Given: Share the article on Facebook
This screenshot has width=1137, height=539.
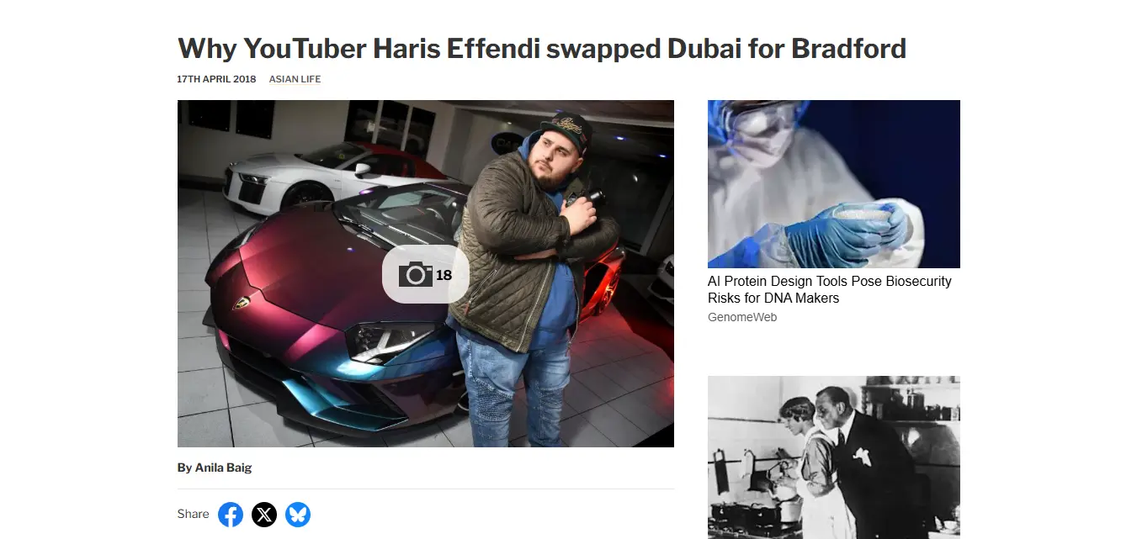Looking at the screenshot, I should tap(231, 514).
